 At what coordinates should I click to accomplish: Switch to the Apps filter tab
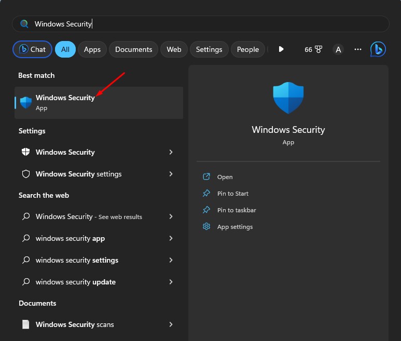92,49
